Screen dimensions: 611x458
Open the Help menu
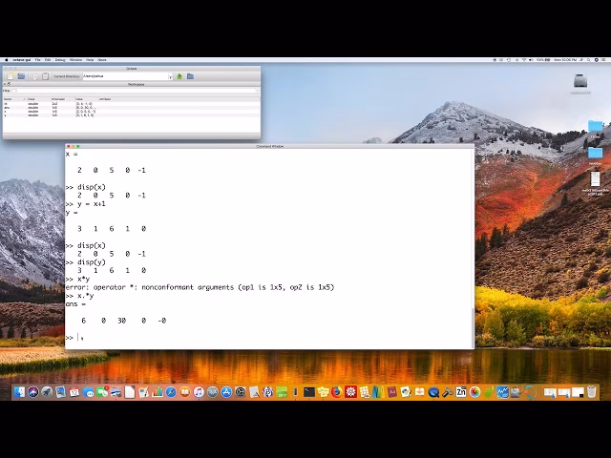[x=90, y=60]
